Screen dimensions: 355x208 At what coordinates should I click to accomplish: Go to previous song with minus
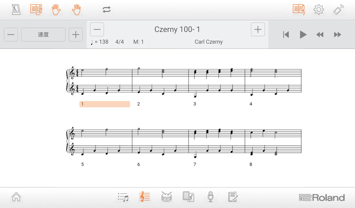(x=97, y=30)
